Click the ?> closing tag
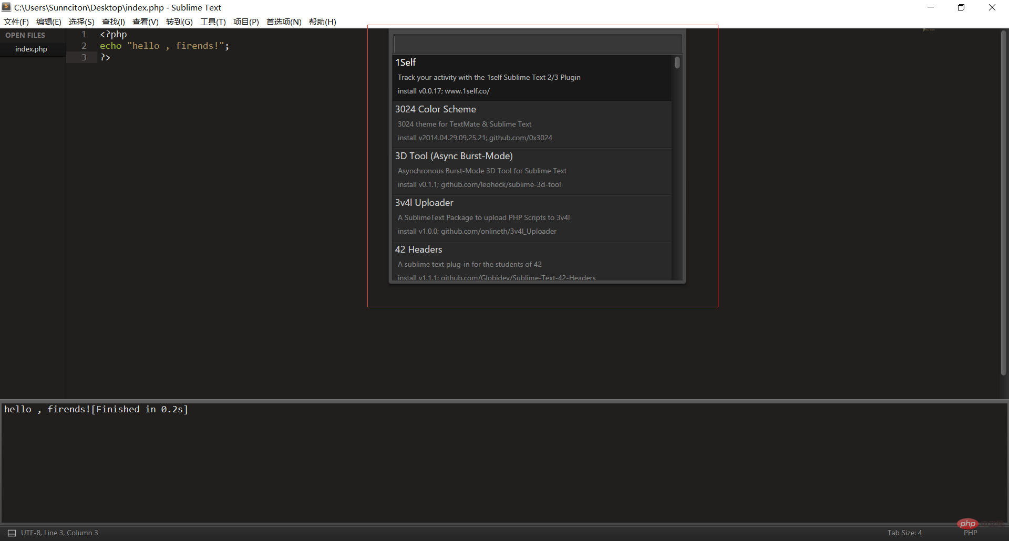This screenshot has height=541, width=1009. [105, 57]
